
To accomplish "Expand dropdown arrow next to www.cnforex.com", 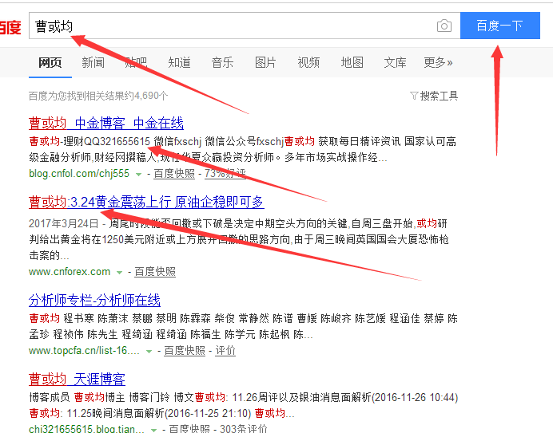I will coord(120,273).
